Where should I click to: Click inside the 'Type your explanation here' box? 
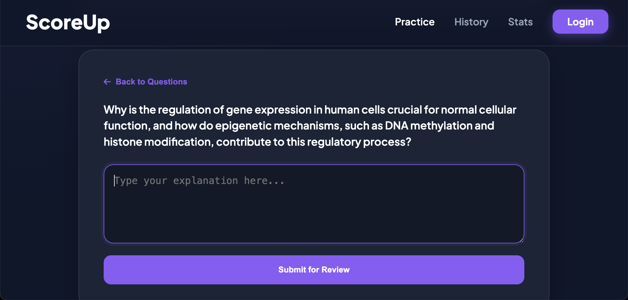coord(314,204)
